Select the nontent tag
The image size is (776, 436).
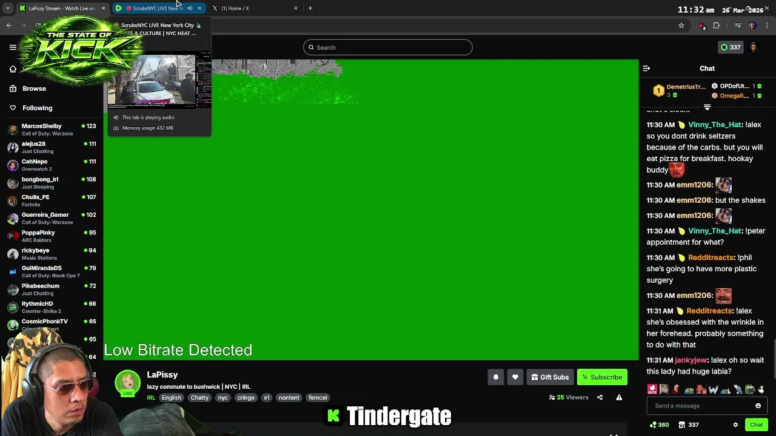[x=289, y=398]
